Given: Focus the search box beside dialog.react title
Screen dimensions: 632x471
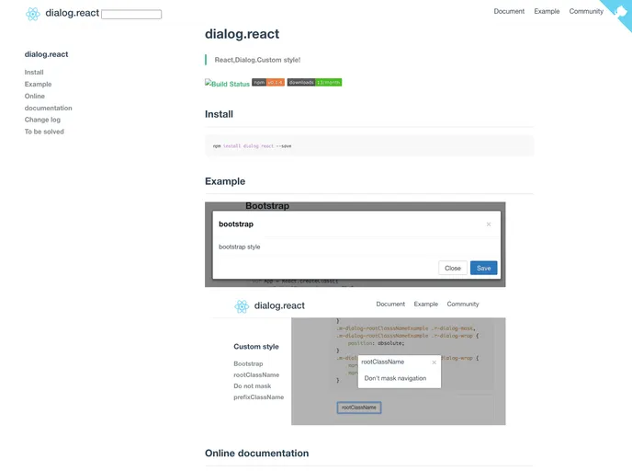Looking at the screenshot, I should [x=131, y=15].
